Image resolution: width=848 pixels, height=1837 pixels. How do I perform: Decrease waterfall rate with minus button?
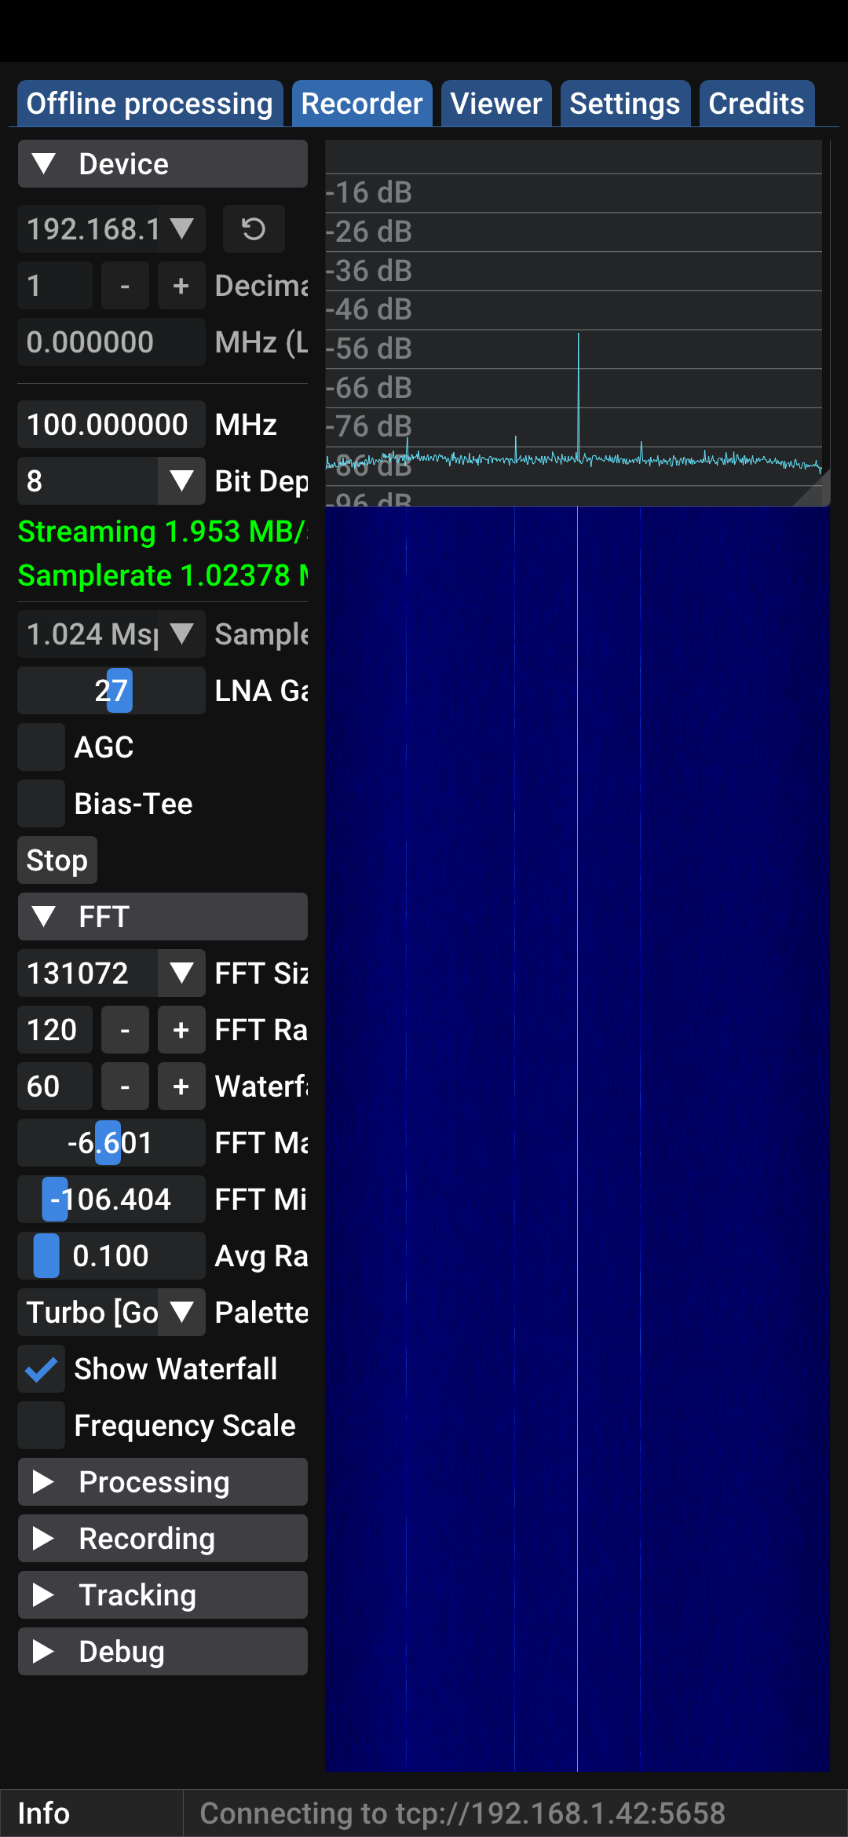coord(125,1086)
